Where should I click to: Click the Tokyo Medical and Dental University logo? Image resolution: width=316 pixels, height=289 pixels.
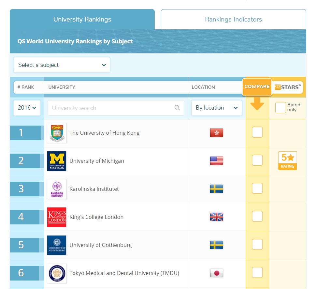pyautogui.click(x=57, y=273)
